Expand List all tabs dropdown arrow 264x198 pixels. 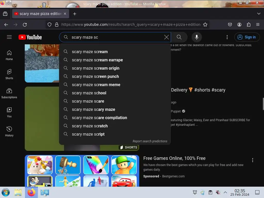[x=259, y=14]
